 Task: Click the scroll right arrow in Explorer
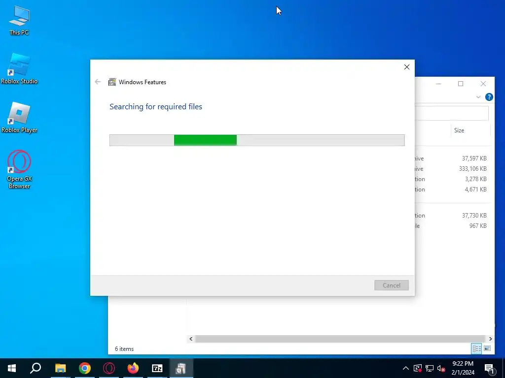[x=490, y=339]
